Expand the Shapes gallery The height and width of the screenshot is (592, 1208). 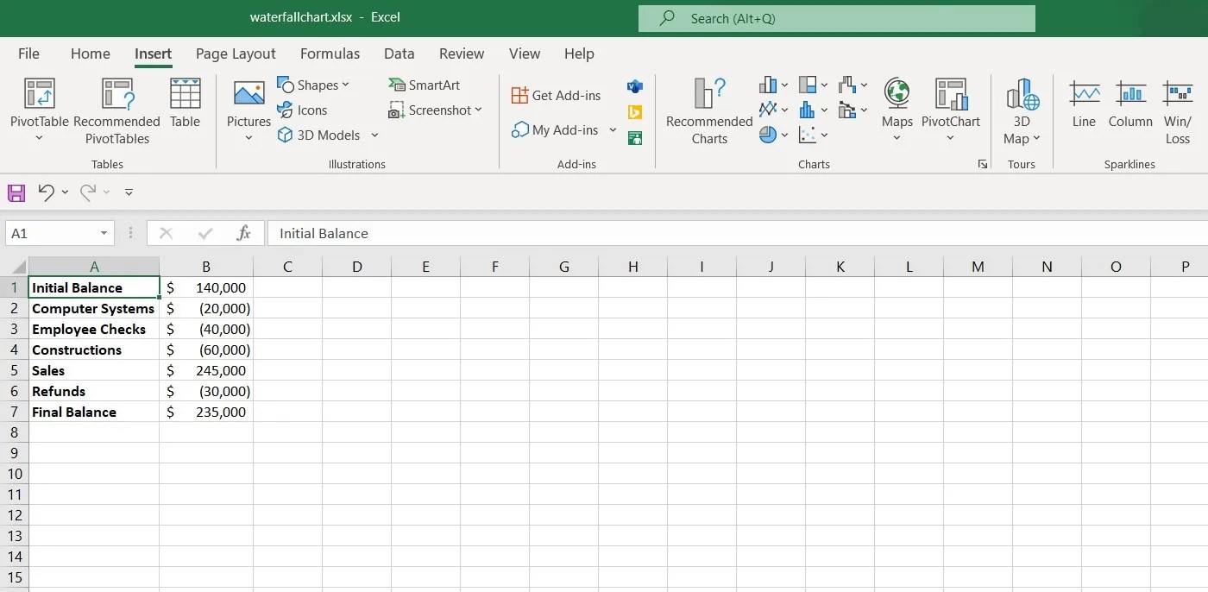point(346,84)
